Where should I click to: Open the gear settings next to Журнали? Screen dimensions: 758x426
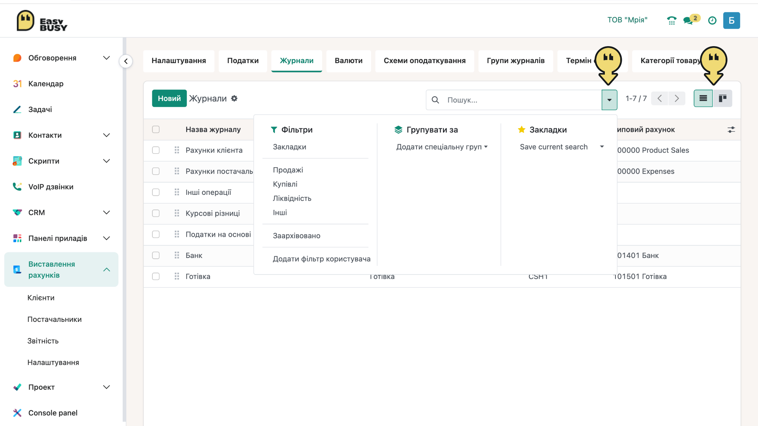pos(234,98)
